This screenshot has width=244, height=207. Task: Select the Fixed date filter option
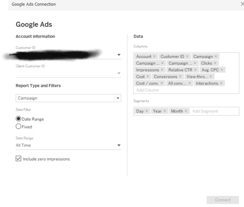(19, 126)
